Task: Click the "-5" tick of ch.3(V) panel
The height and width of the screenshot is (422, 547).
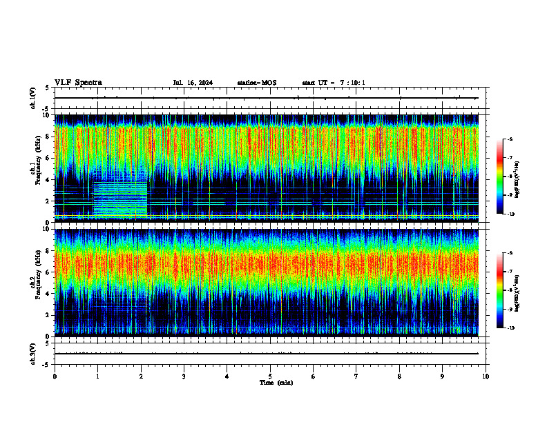Action: click(x=46, y=365)
